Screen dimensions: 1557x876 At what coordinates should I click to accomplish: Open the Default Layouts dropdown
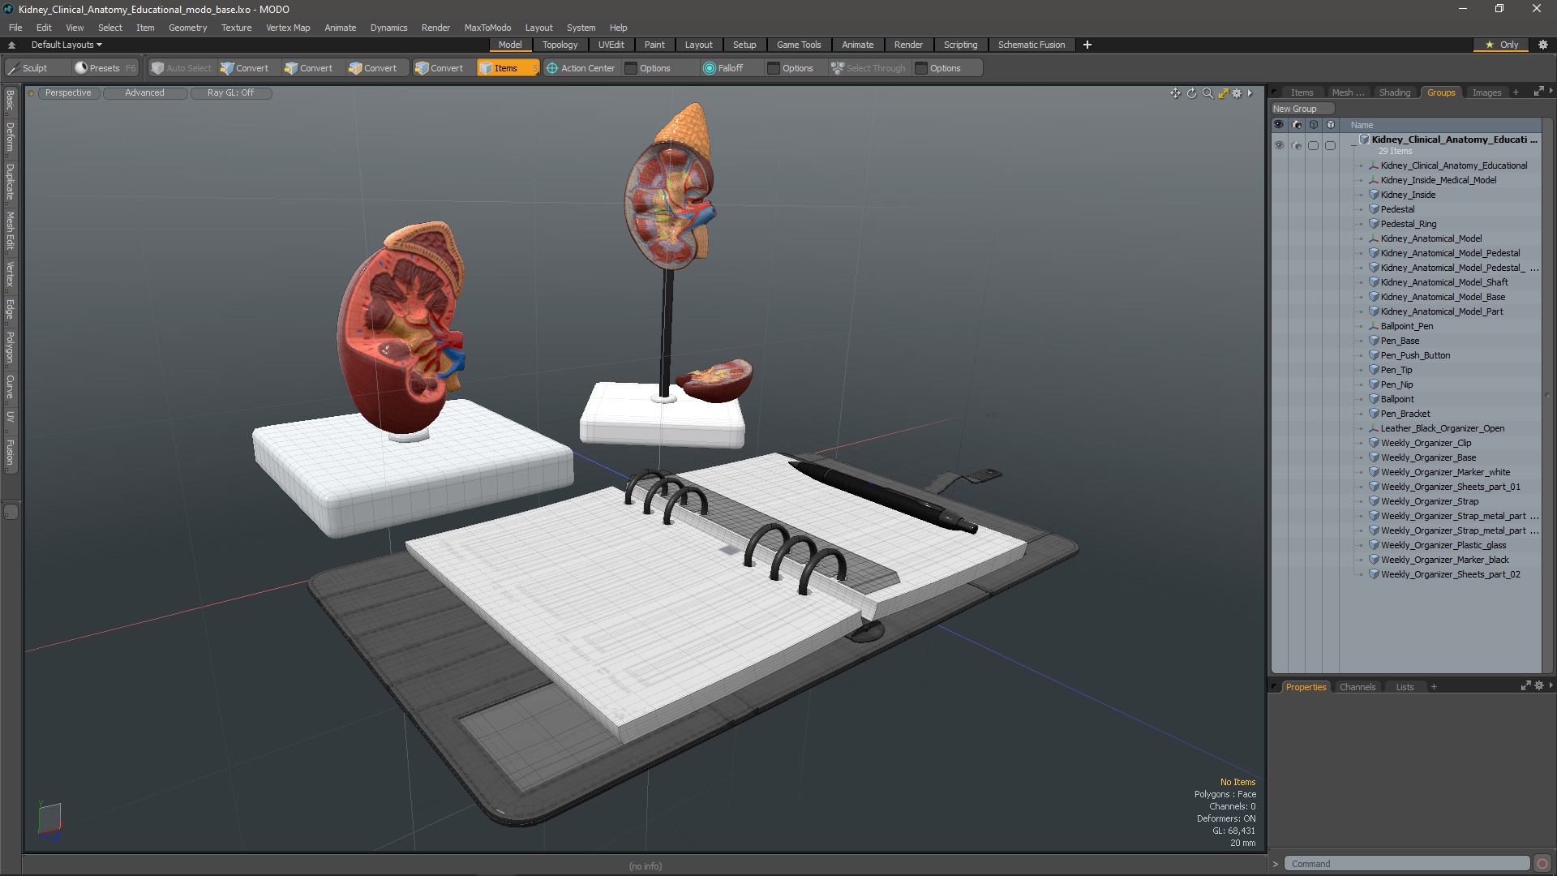[63, 45]
